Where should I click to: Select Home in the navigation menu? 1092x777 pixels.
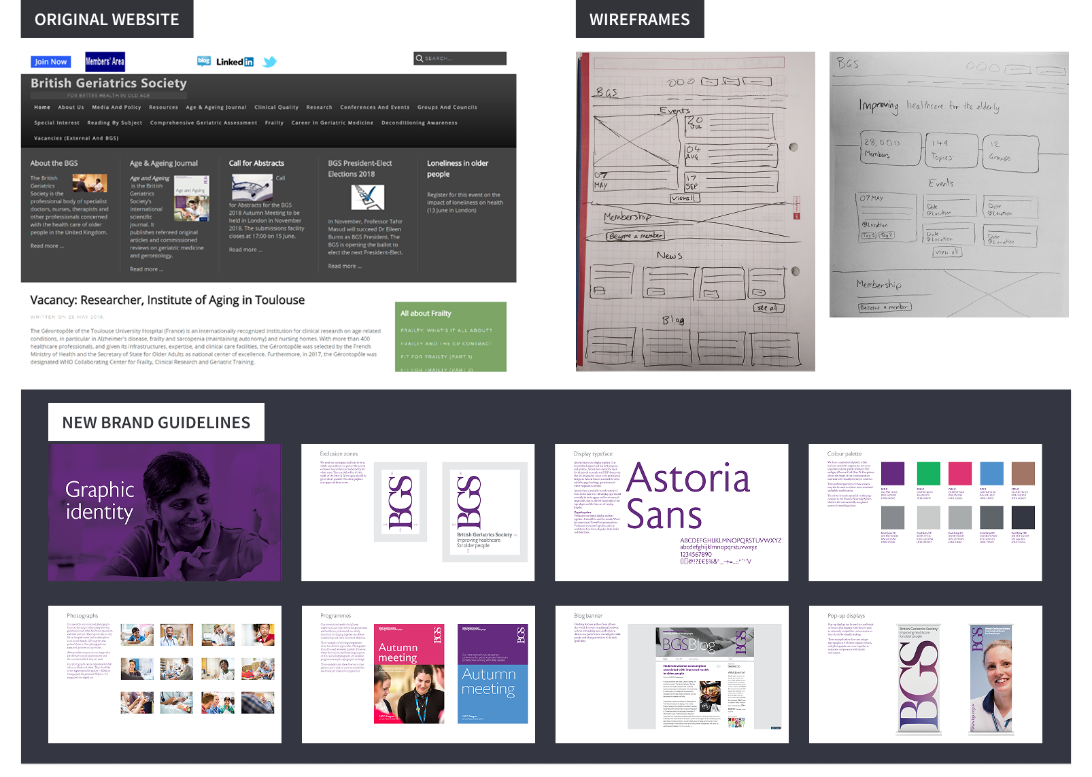42,107
